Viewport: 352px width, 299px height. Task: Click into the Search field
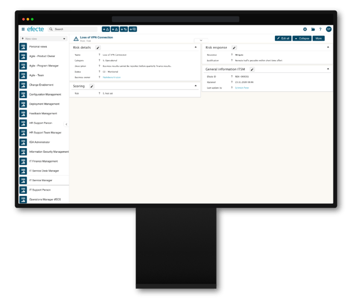[73, 29]
